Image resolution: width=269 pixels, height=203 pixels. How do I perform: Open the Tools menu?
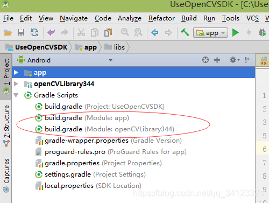[x=231, y=18]
